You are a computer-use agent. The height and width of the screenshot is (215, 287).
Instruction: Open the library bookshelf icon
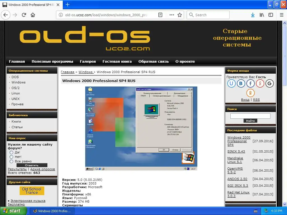(x=262, y=15)
